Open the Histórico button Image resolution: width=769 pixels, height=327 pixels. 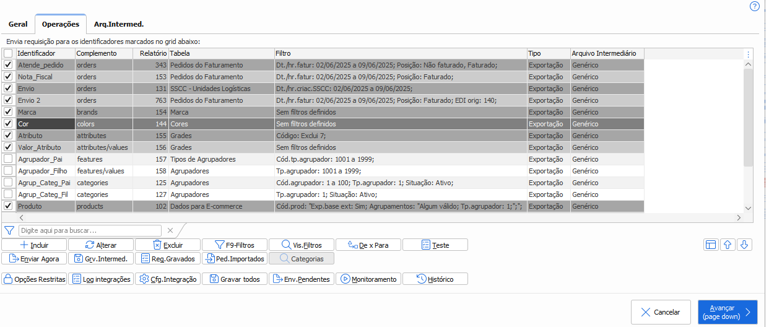[435, 279]
